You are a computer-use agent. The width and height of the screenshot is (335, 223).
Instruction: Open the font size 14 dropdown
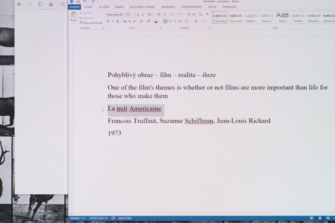(134, 14)
